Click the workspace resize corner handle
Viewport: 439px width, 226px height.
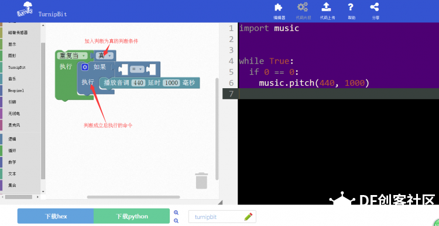tap(220, 202)
